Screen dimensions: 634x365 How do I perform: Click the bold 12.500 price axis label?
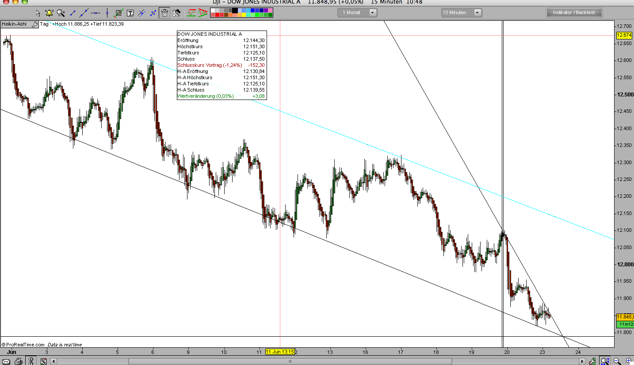pyautogui.click(x=624, y=95)
